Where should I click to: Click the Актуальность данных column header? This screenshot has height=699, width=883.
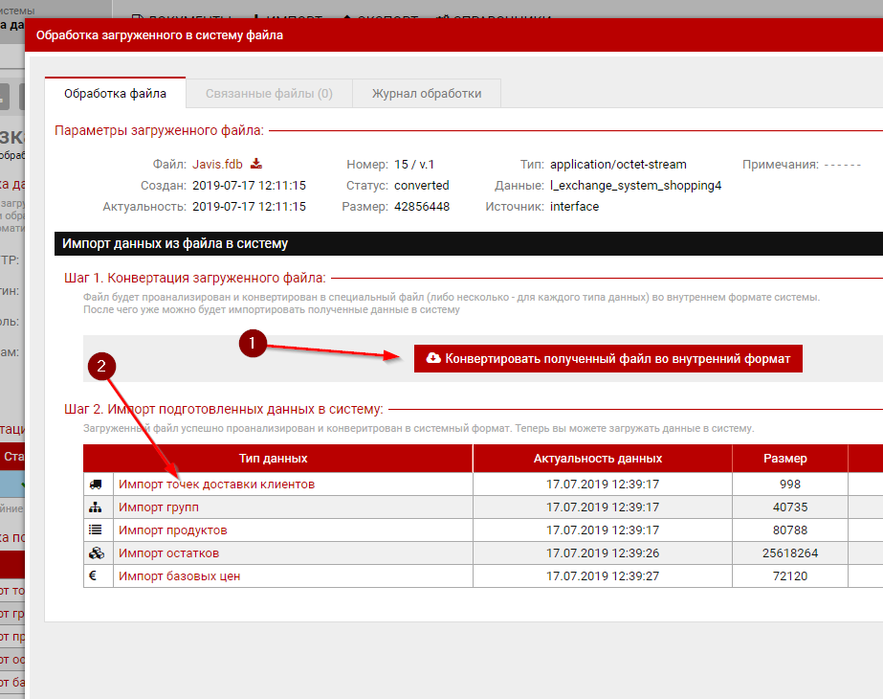(x=602, y=459)
